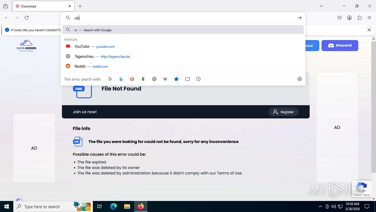The image size is (376, 212).
Task: Dismiss the notification bar with X
Action: 369,30
